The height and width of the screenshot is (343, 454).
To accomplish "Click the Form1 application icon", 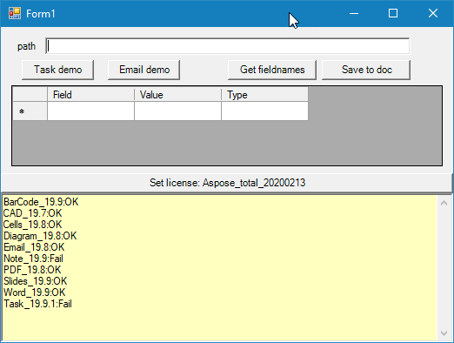I will [15, 13].
